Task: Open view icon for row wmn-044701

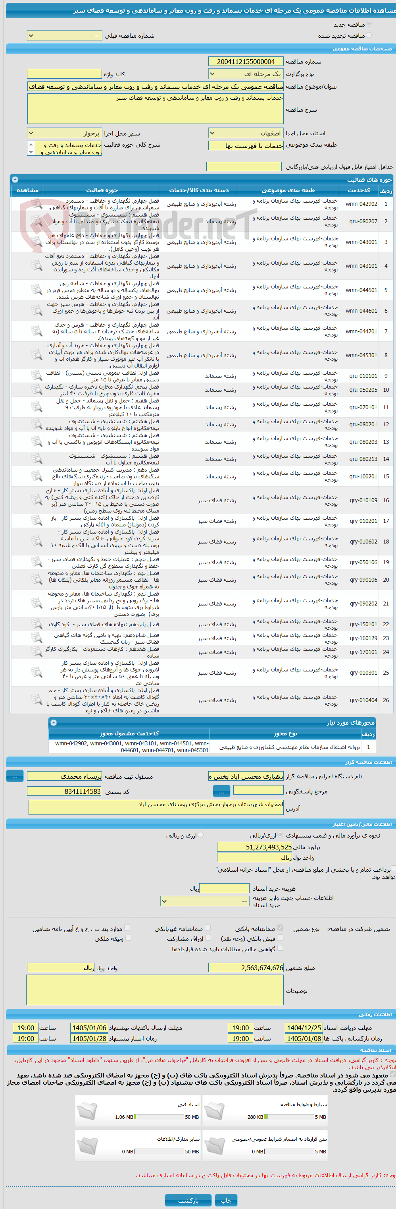Action: pyautogui.click(x=37, y=331)
